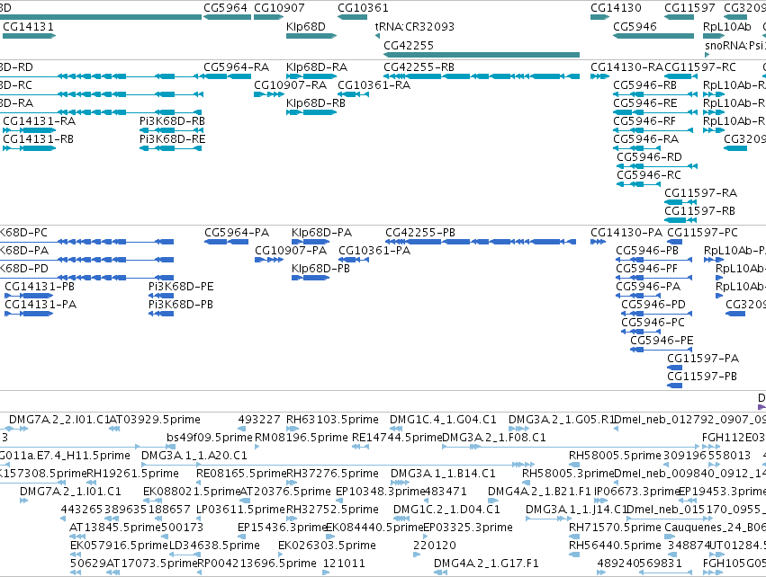Select the CG10907 gene label
This screenshot has width=766, height=577.
coord(279,8)
